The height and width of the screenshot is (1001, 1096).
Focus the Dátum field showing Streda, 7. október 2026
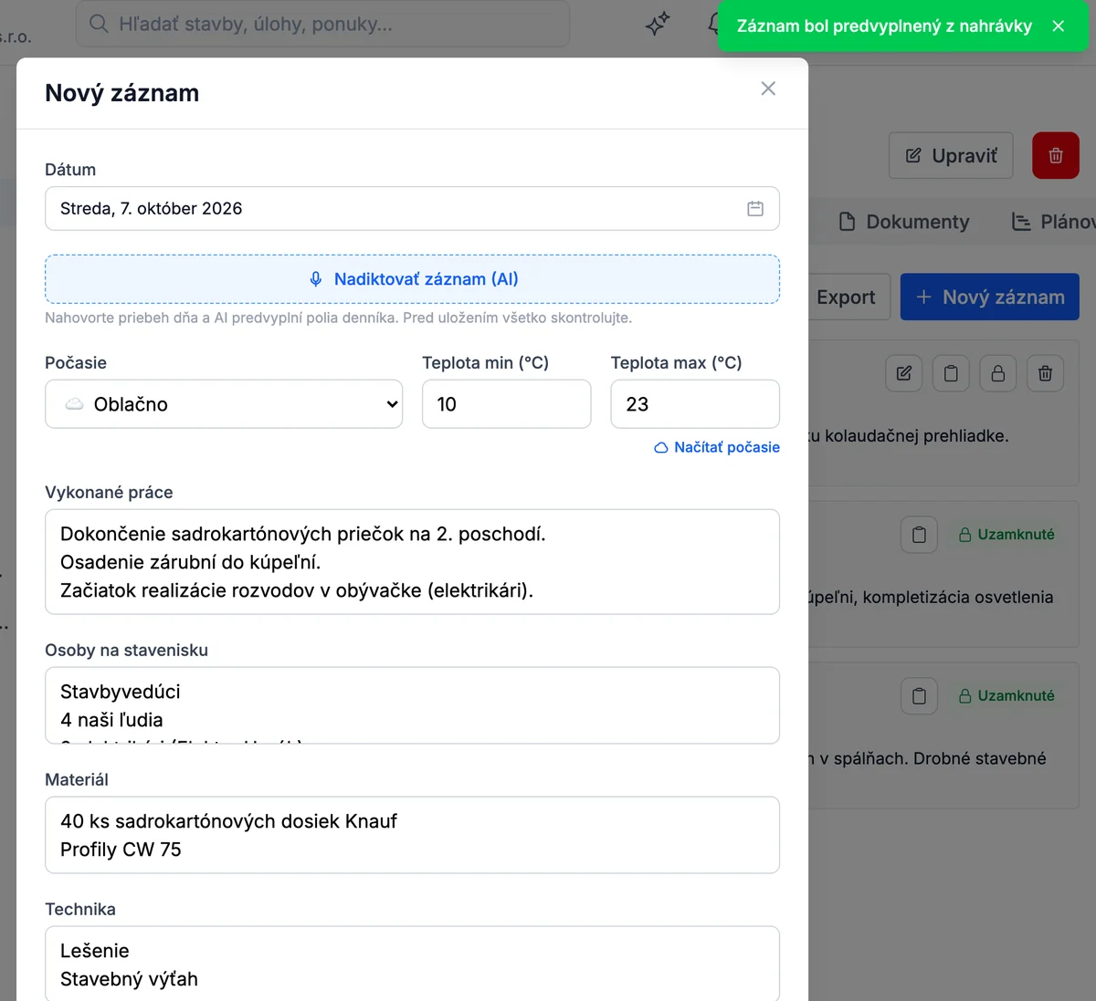coord(412,209)
